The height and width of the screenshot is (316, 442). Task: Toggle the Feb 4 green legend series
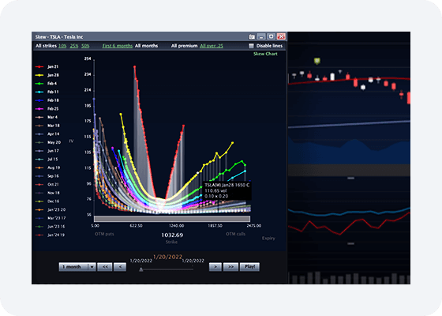tap(46, 84)
